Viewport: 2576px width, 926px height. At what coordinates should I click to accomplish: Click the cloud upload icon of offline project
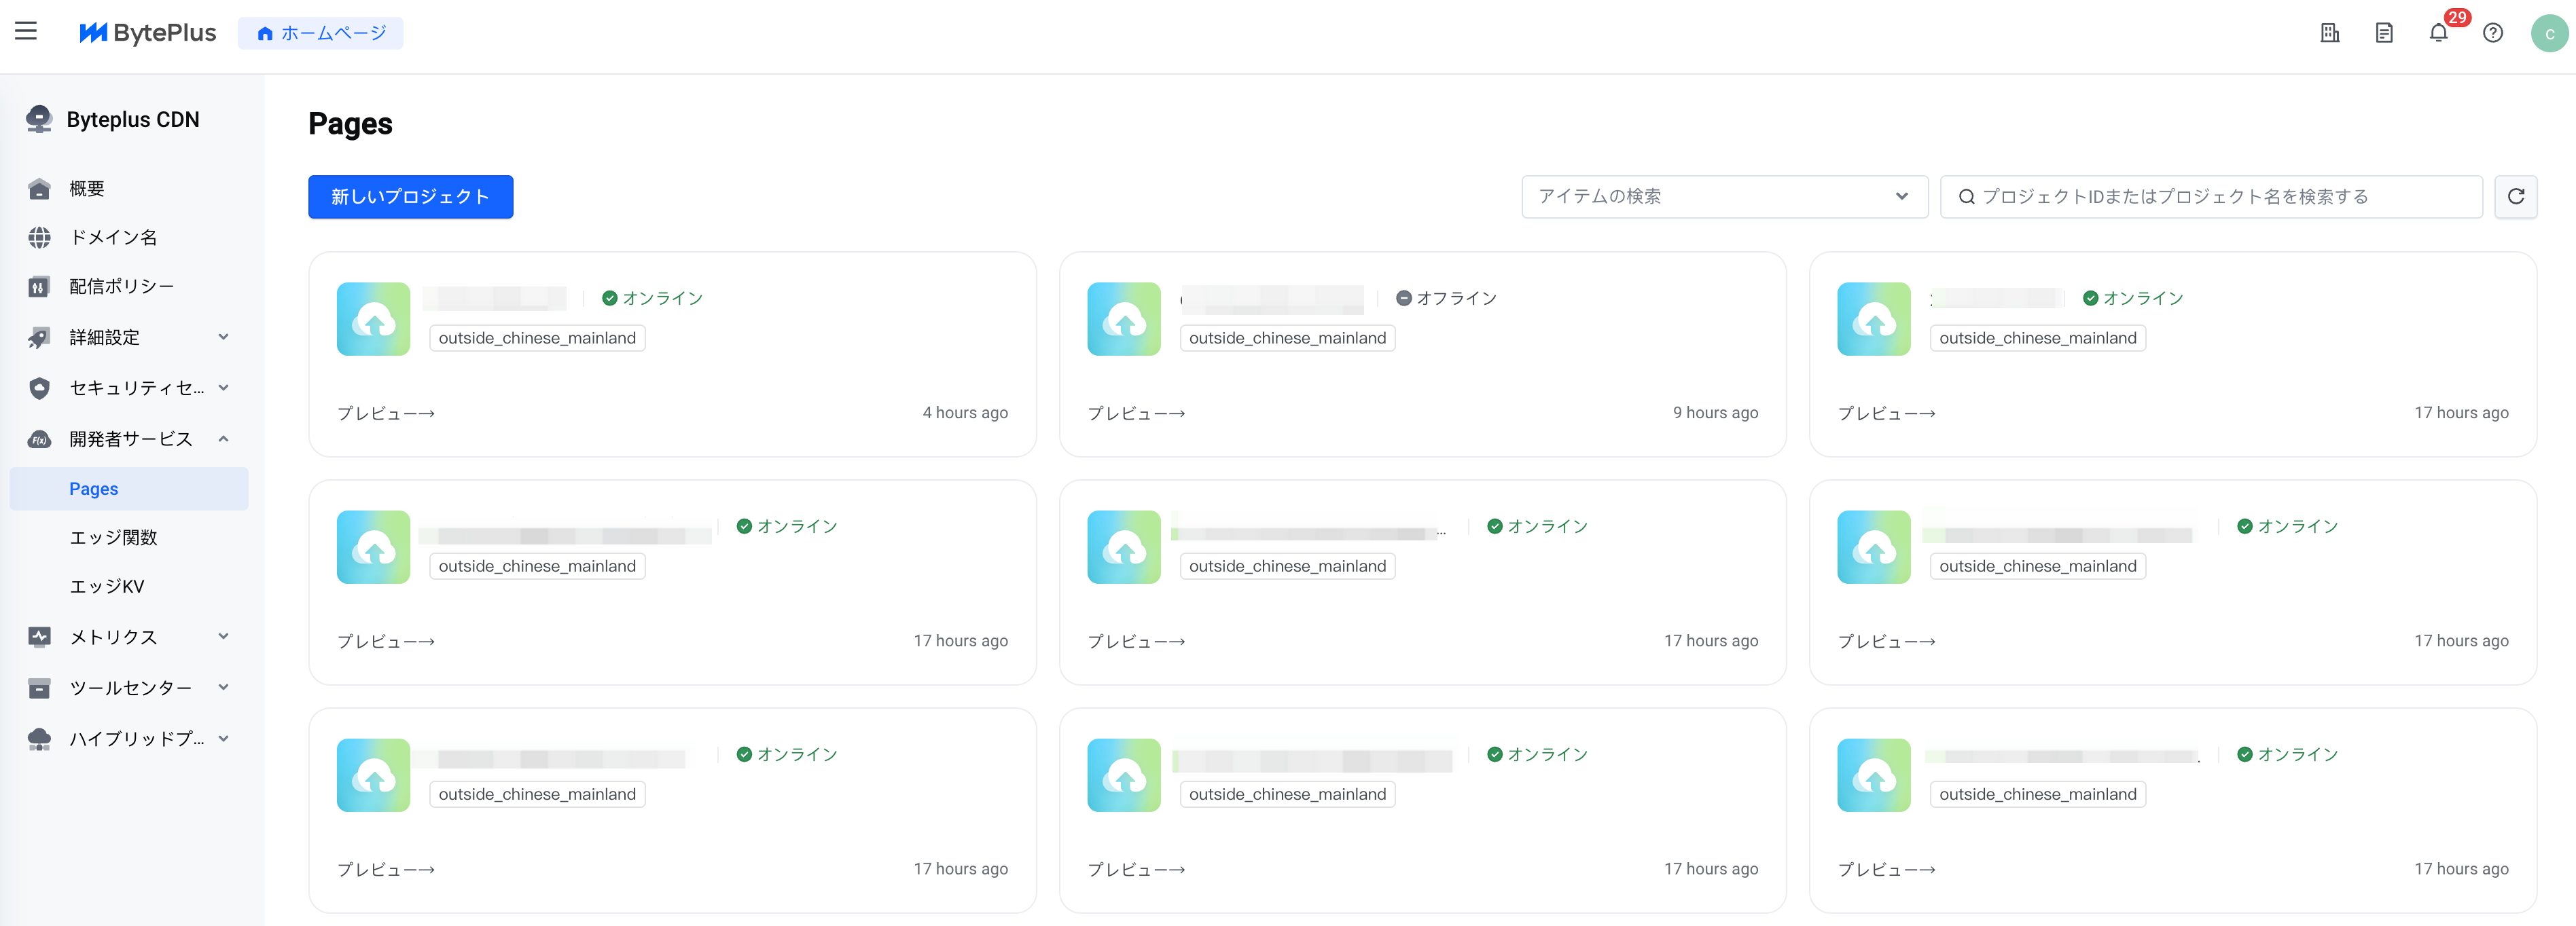(1123, 318)
